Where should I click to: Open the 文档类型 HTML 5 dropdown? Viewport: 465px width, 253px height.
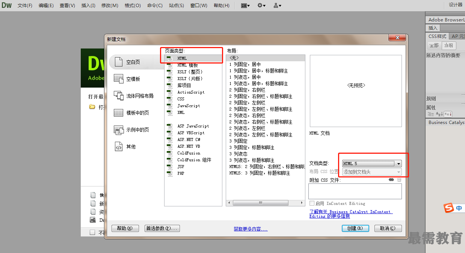click(x=372, y=164)
